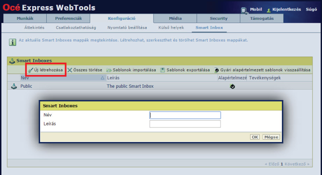Click the Smart Inboxes panel header icon
The image size is (322, 175).
(12, 61)
